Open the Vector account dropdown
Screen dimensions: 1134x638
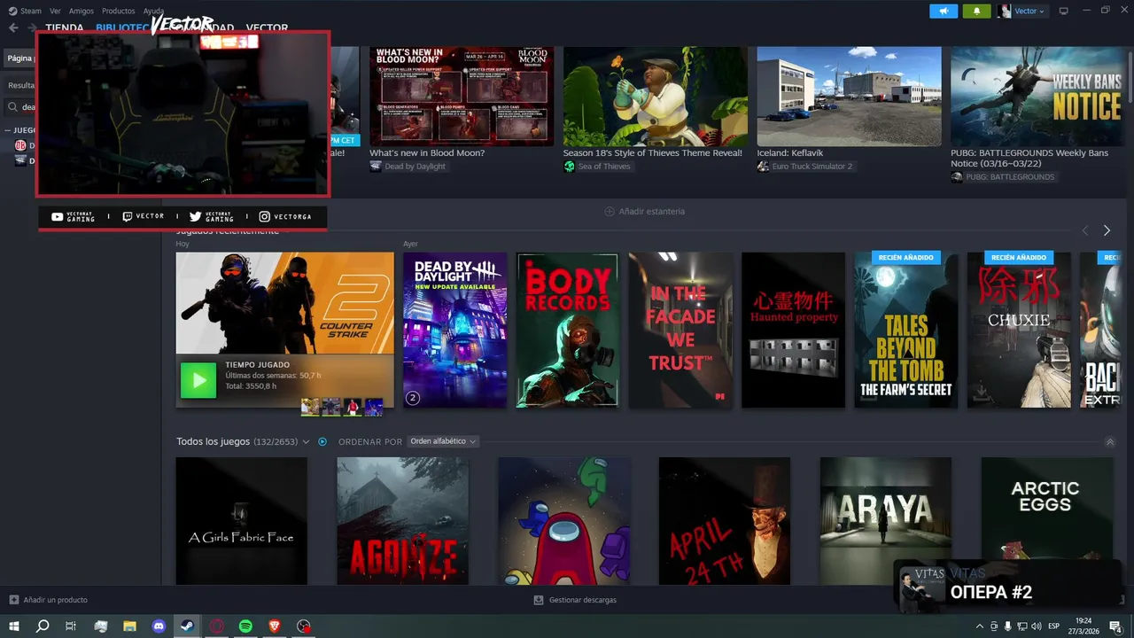[x=1021, y=11]
